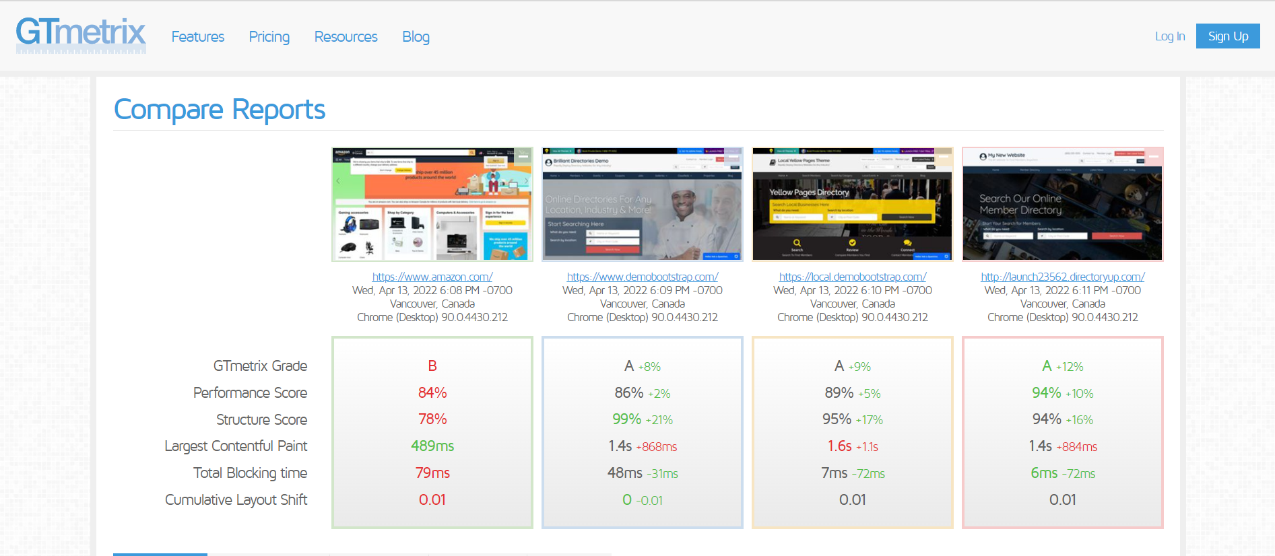Select the Total Blocking time row label
Viewport: 1275px width, 556px height.
click(x=250, y=473)
